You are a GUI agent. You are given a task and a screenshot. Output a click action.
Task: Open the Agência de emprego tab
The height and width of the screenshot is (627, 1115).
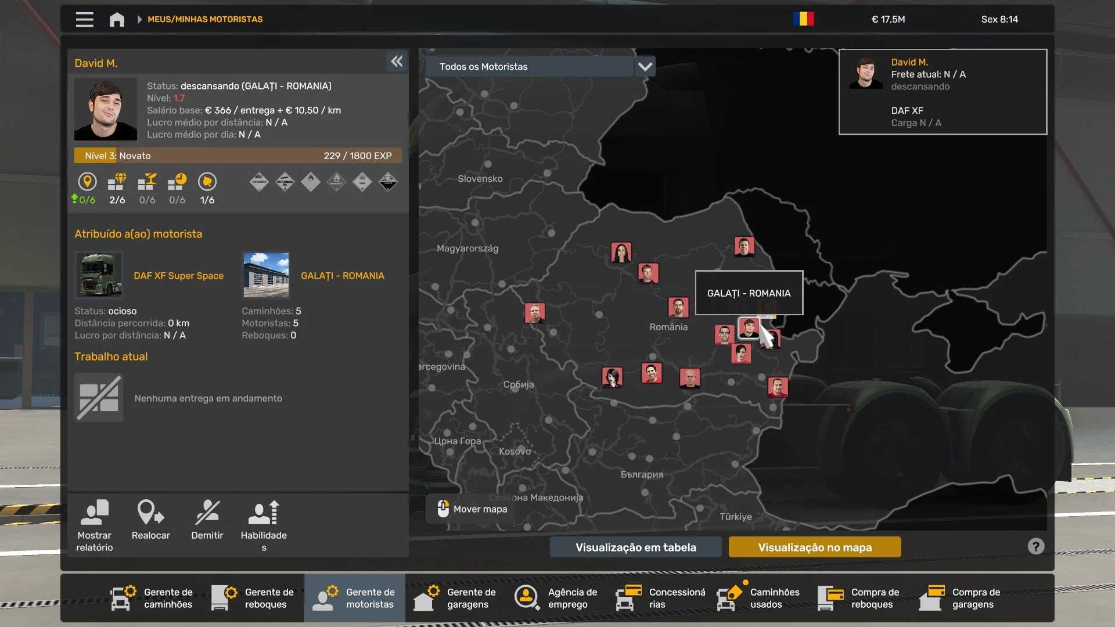tap(556, 598)
